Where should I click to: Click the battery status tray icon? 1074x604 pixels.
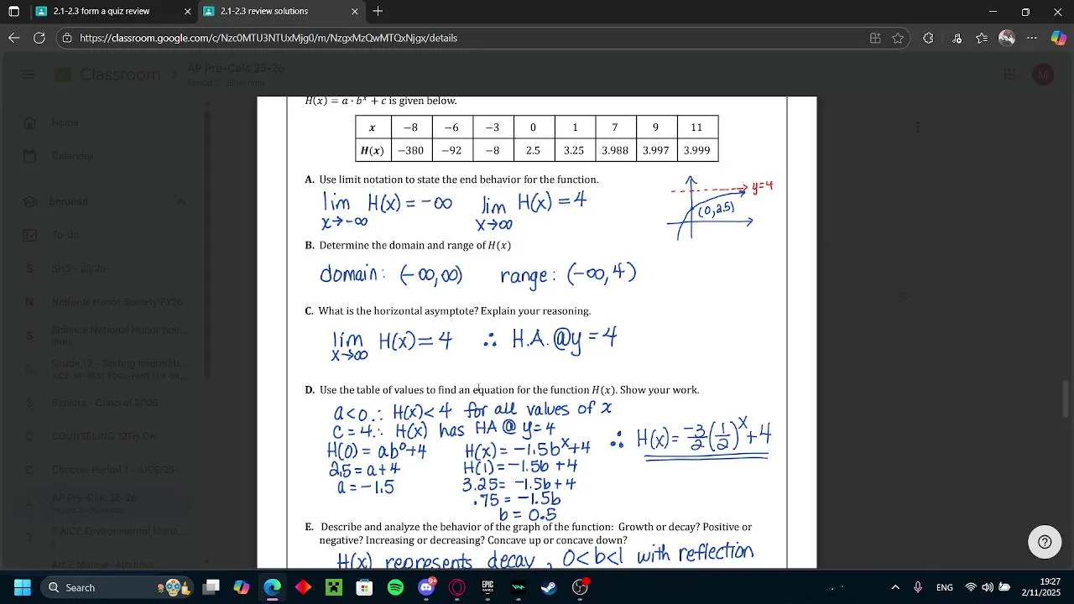click(1004, 587)
